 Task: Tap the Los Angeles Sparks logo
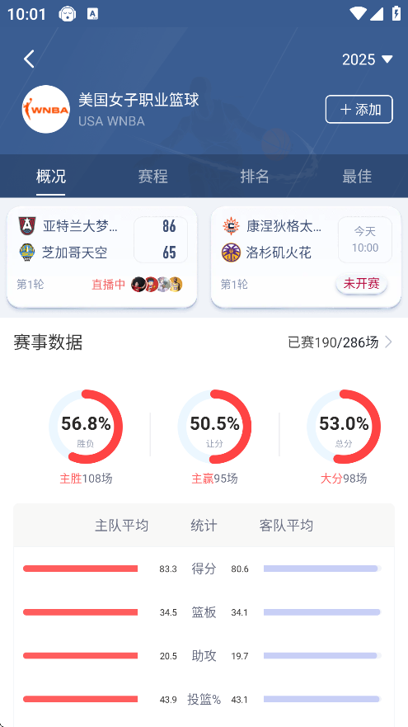tap(231, 253)
